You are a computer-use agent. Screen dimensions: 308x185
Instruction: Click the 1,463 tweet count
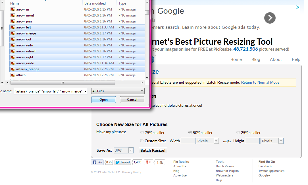click(x=138, y=162)
